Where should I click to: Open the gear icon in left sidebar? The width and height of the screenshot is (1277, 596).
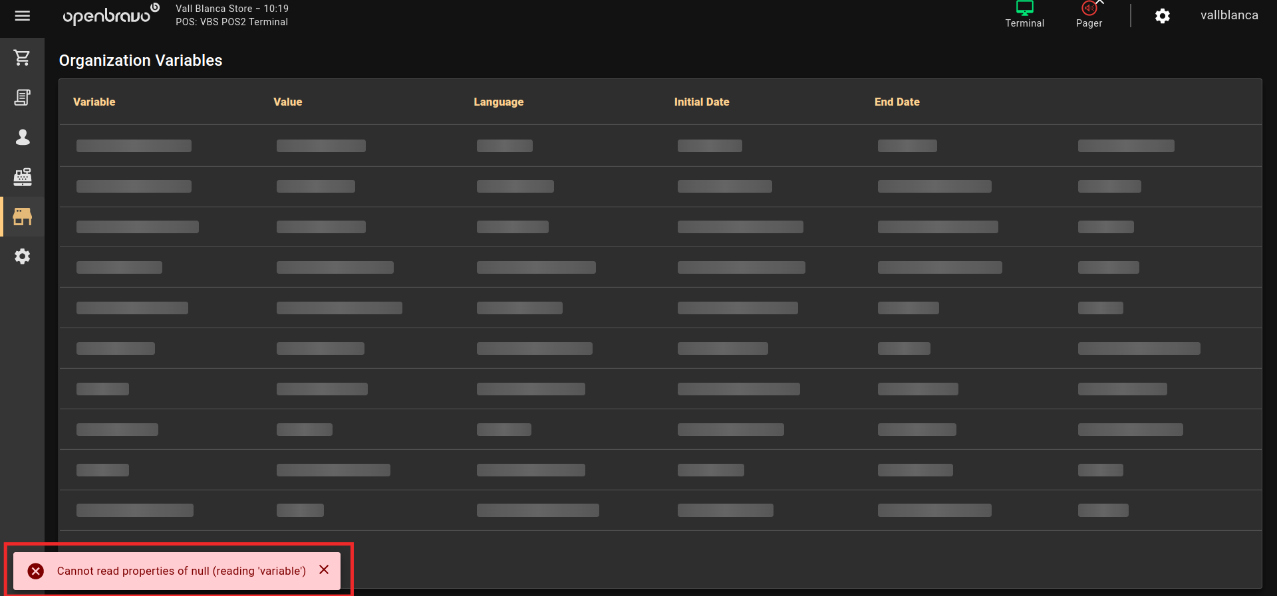point(23,256)
